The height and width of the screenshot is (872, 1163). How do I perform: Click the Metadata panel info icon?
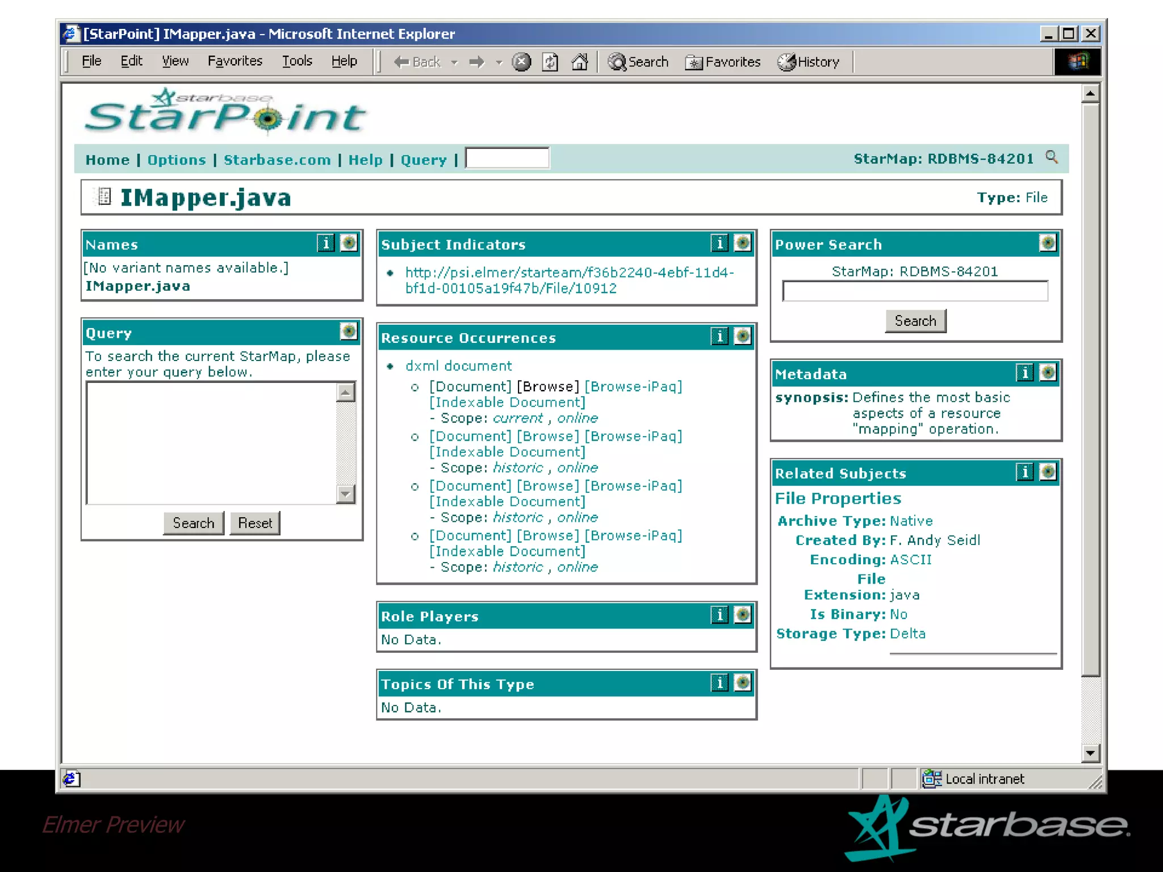point(1024,373)
